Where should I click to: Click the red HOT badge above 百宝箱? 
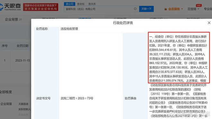click(199, 5)
